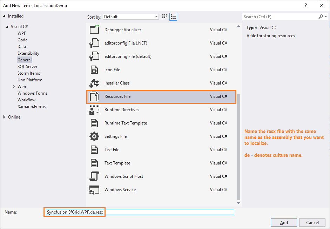
Task: Select the Resources File label
Action: click(117, 96)
